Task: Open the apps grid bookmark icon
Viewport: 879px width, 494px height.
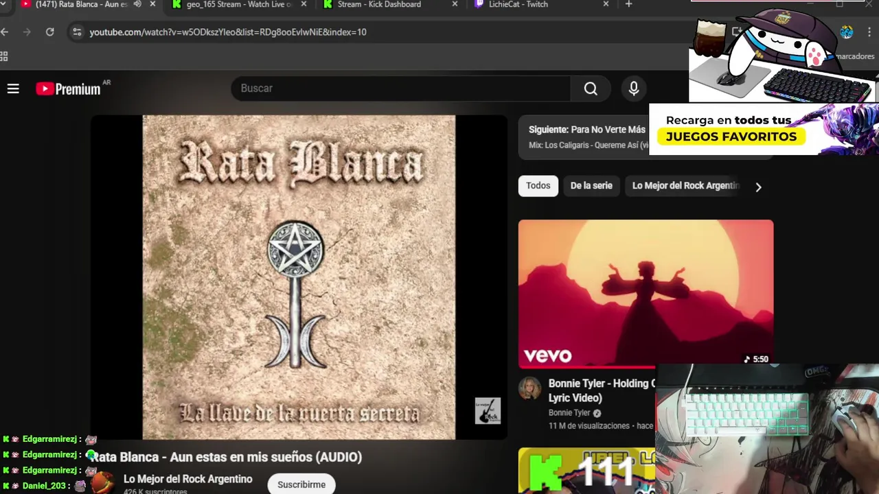Action: (4, 56)
